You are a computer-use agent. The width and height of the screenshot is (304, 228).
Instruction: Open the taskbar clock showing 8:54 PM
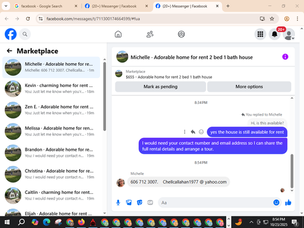click(x=278, y=222)
